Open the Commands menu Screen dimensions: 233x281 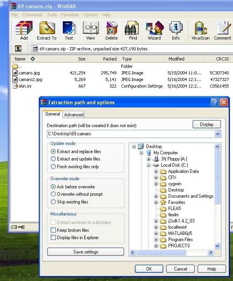(x=33, y=15)
